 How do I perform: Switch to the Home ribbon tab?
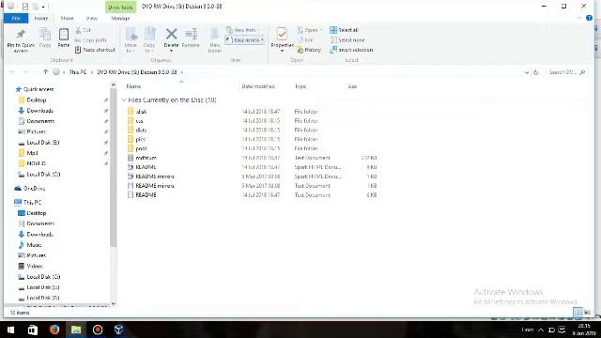click(41, 18)
